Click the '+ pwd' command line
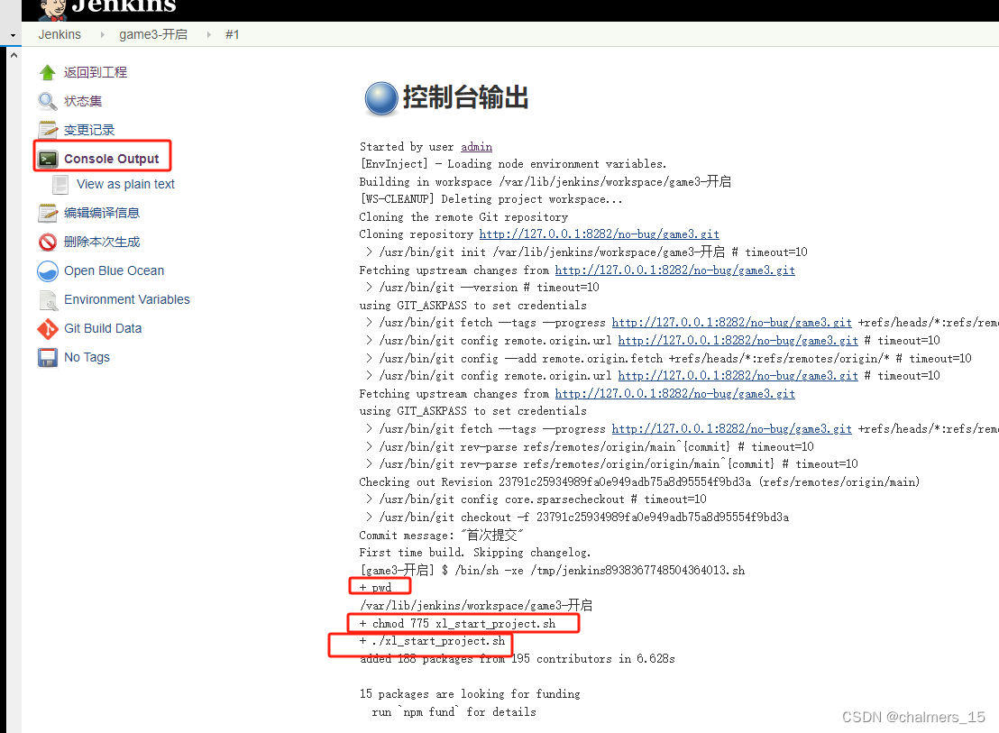Viewport: 999px width, 733px height. (x=375, y=587)
